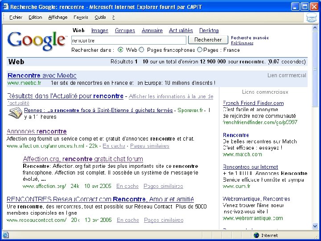Image resolution: width=321 pixels, height=241 pixels.
Task: Open the Edition menu
Action: point(35,17)
